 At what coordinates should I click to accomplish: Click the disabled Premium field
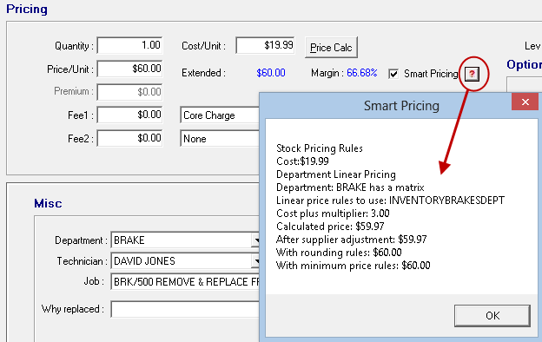(x=129, y=92)
